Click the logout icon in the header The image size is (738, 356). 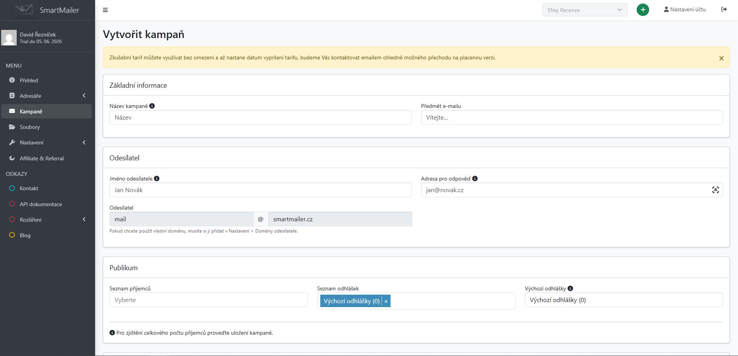coord(724,9)
